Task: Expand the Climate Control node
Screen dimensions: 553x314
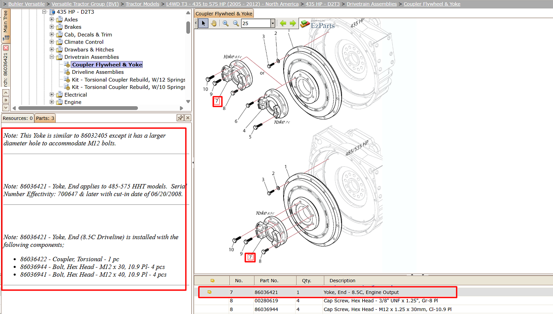Action: (52, 42)
